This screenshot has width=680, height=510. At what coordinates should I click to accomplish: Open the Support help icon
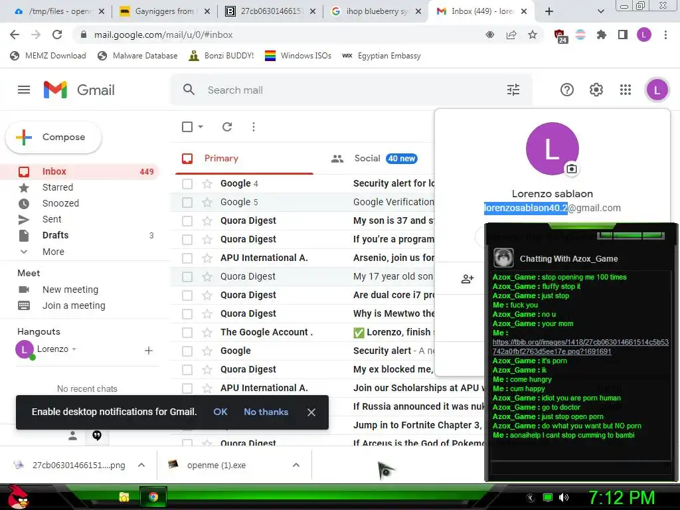click(567, 90)
